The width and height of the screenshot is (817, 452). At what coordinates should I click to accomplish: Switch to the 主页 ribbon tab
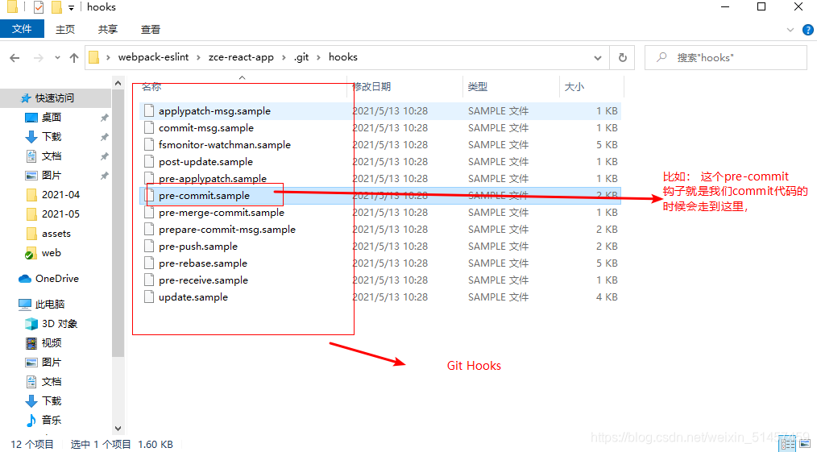(65, 30)
